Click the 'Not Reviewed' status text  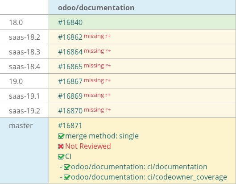click(88, 146)
